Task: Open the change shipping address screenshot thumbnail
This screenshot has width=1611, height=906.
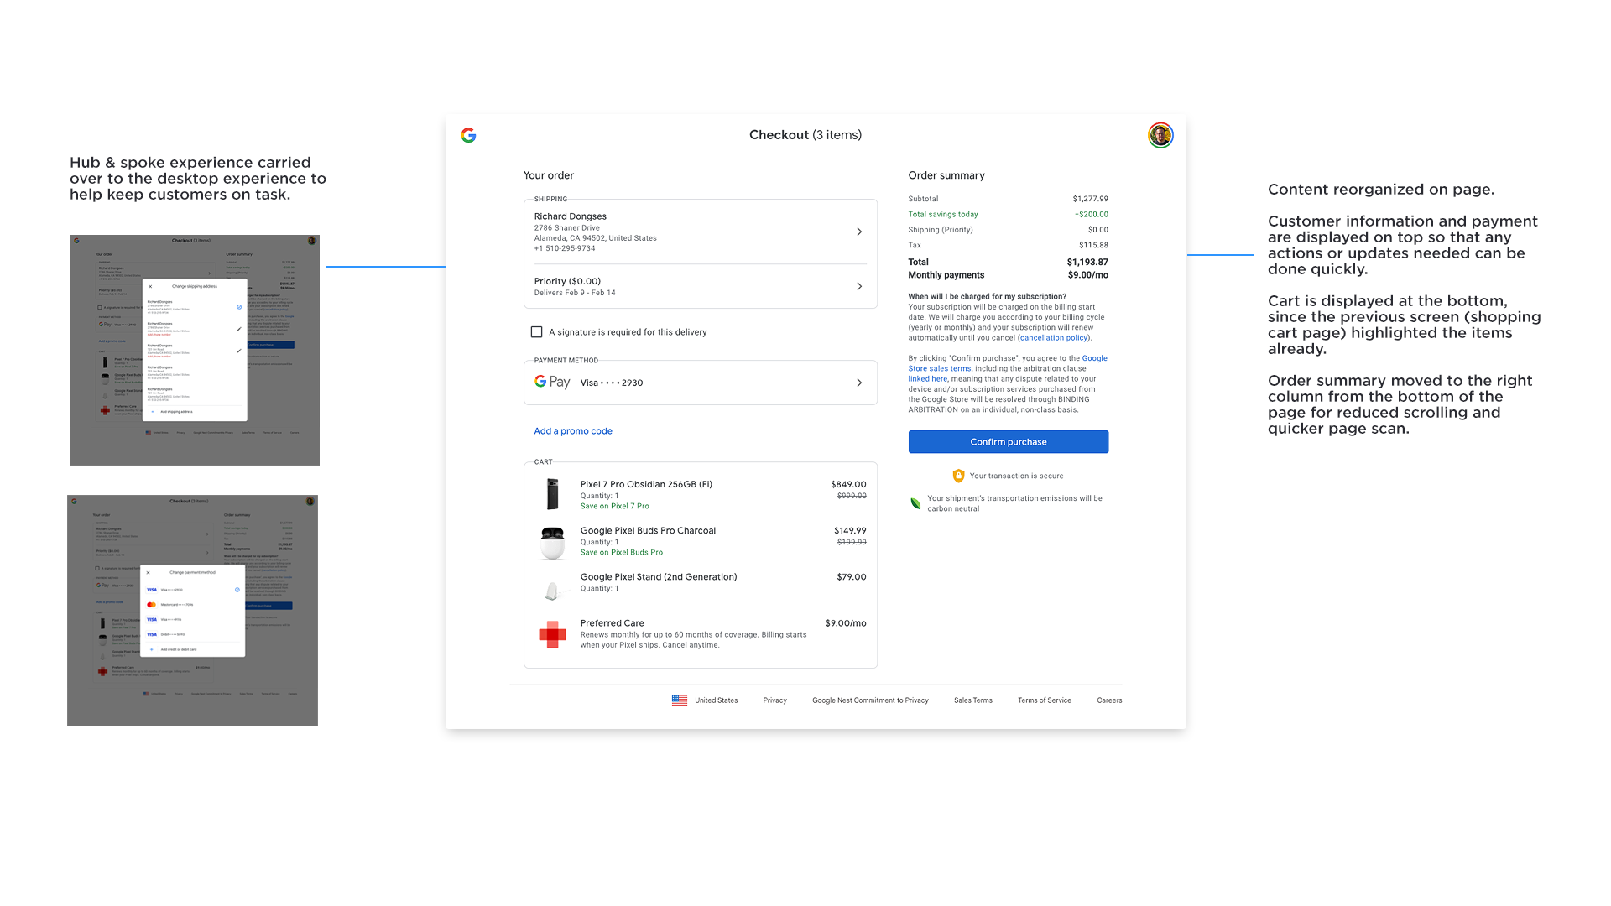Action: pyautogui.click(x=195, y=350)
